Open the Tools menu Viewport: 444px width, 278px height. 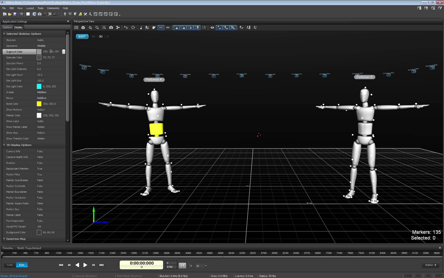[40, 8]
